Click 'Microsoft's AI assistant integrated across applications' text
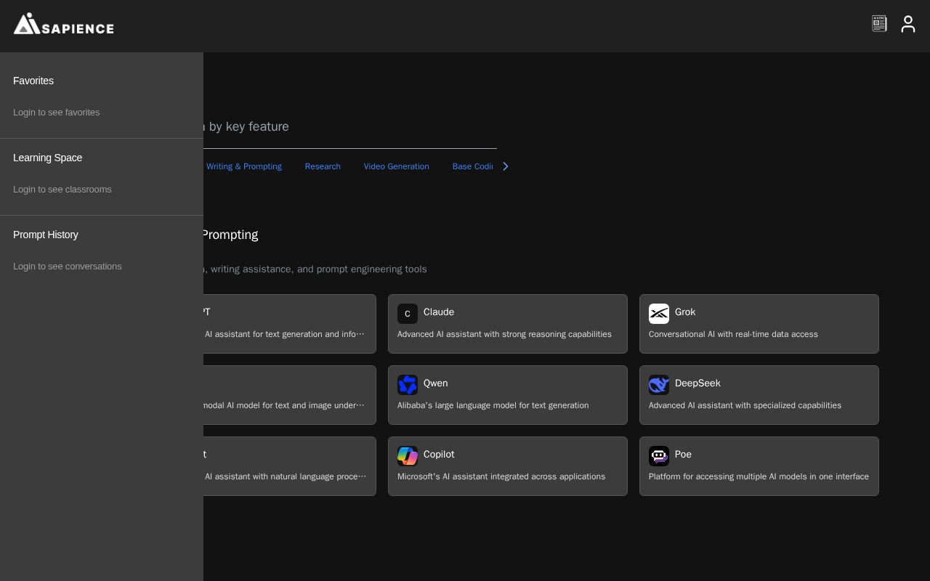 tap(501, 476)
